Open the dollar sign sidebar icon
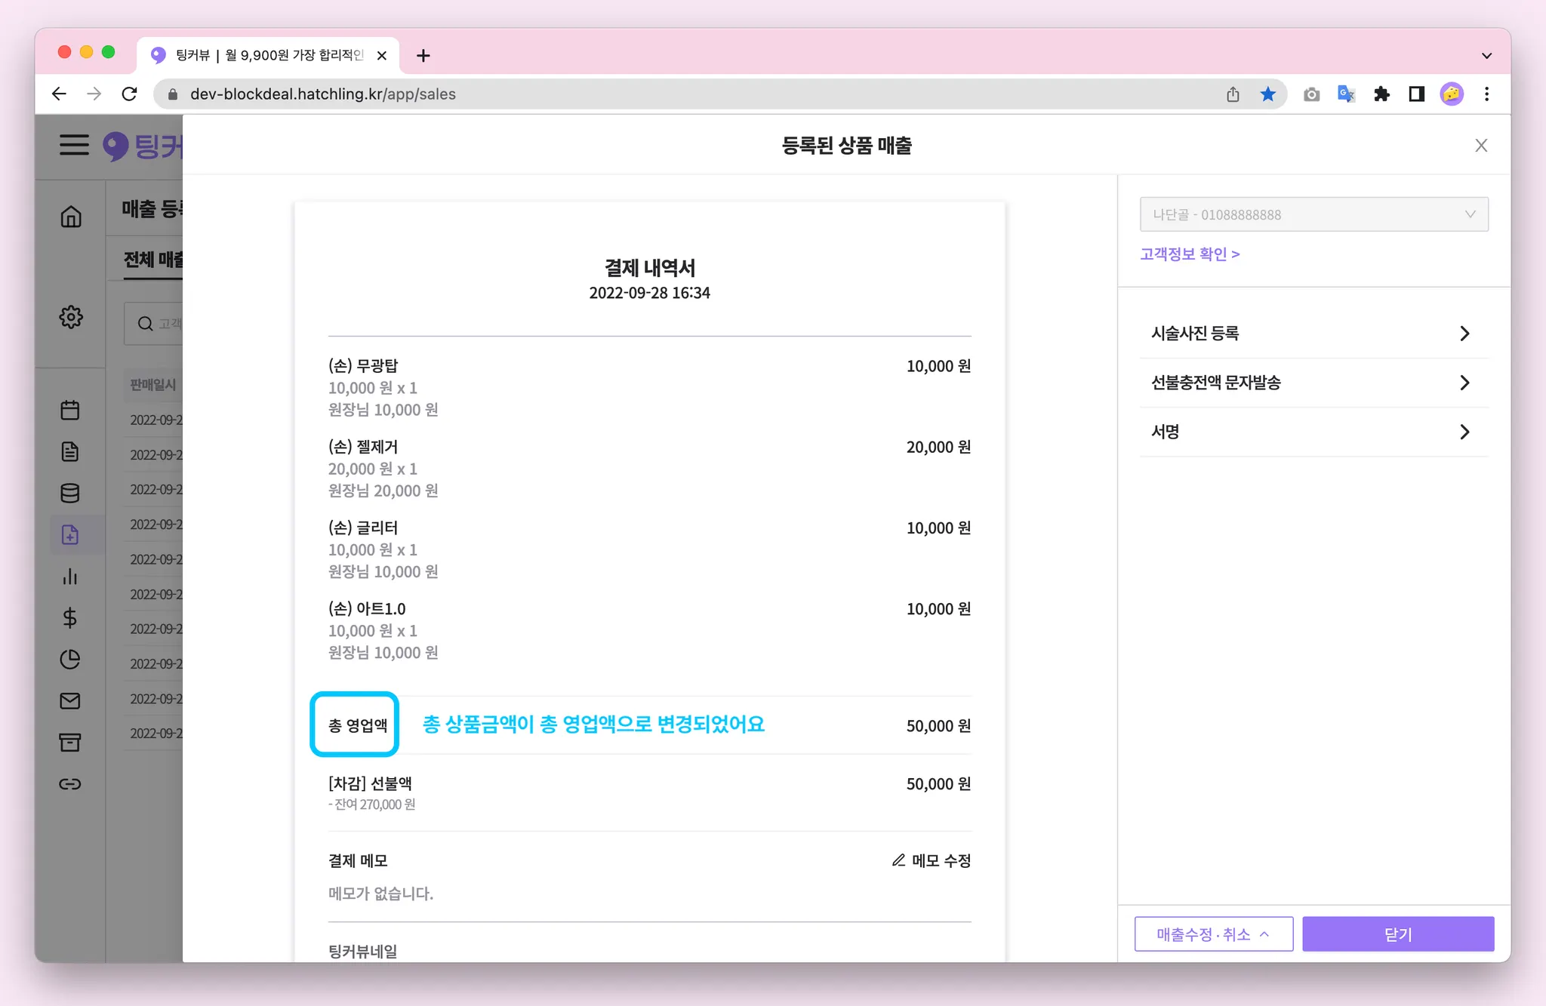Image resolution: width=1546 pixels, height=1006 pixels. (x=70, y=618)
